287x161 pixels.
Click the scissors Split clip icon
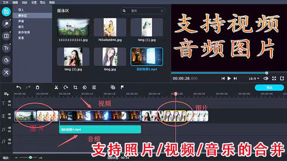click(x=56, y=87)
